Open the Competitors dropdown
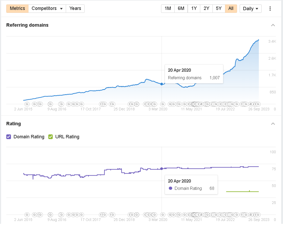Screen dimensions: 283x228 click(47, 8)
